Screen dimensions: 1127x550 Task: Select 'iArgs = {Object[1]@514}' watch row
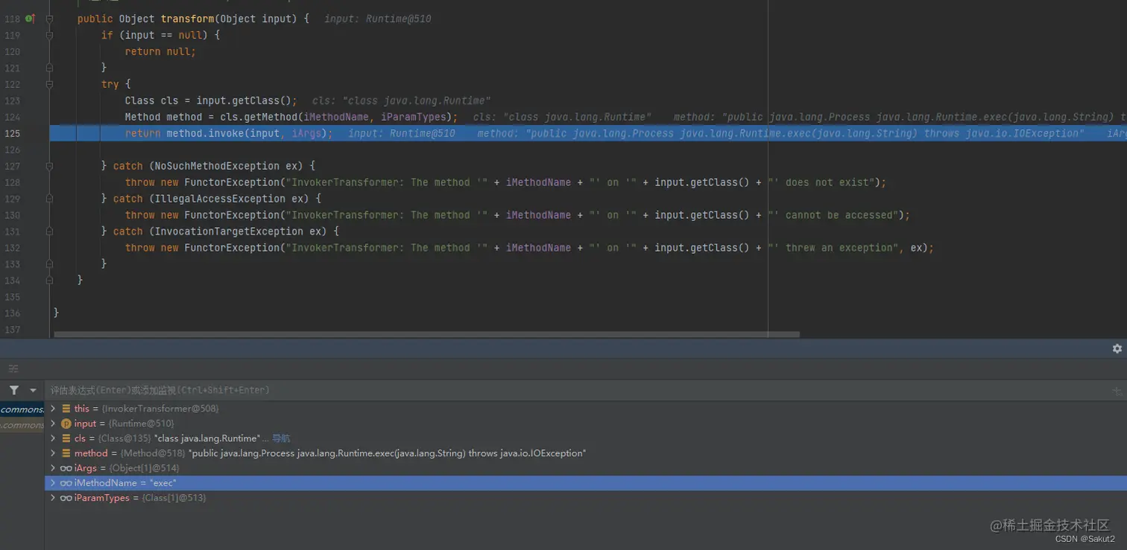(x=586, y=468)
